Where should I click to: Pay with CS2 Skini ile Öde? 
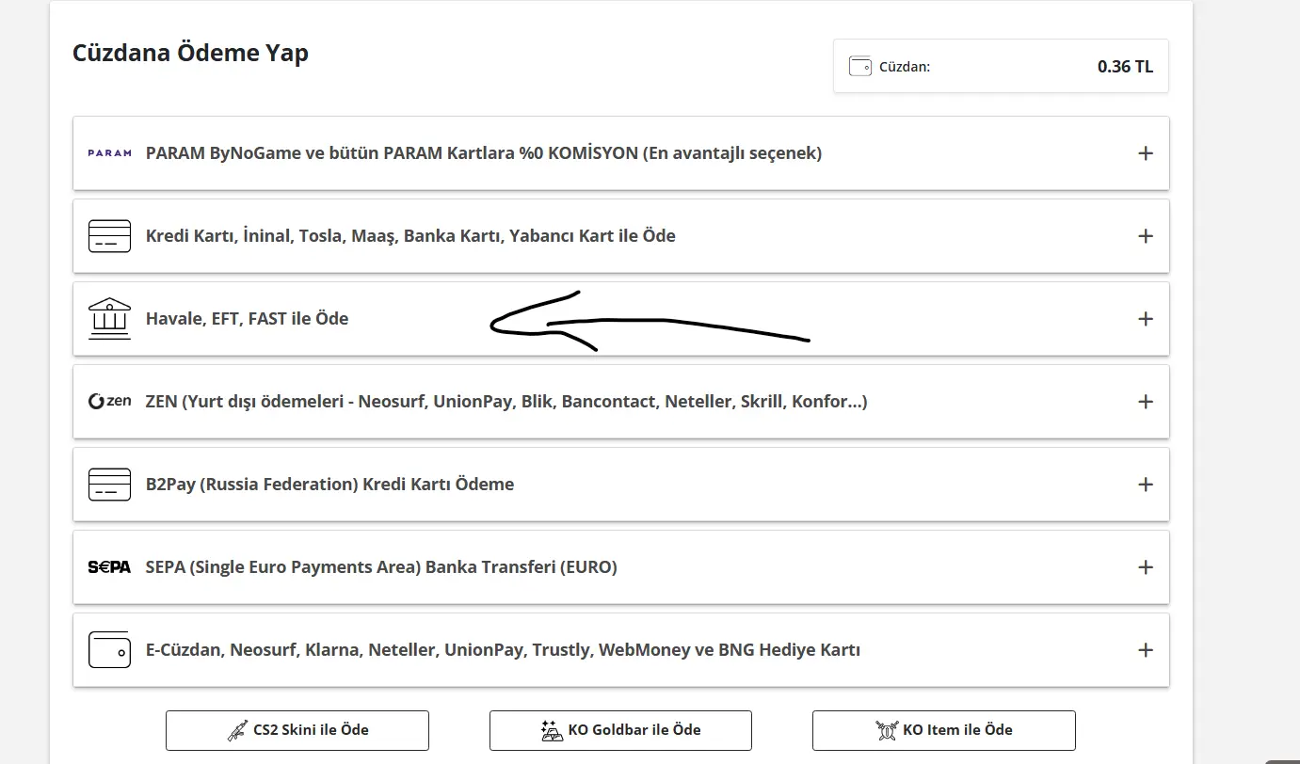297,730
